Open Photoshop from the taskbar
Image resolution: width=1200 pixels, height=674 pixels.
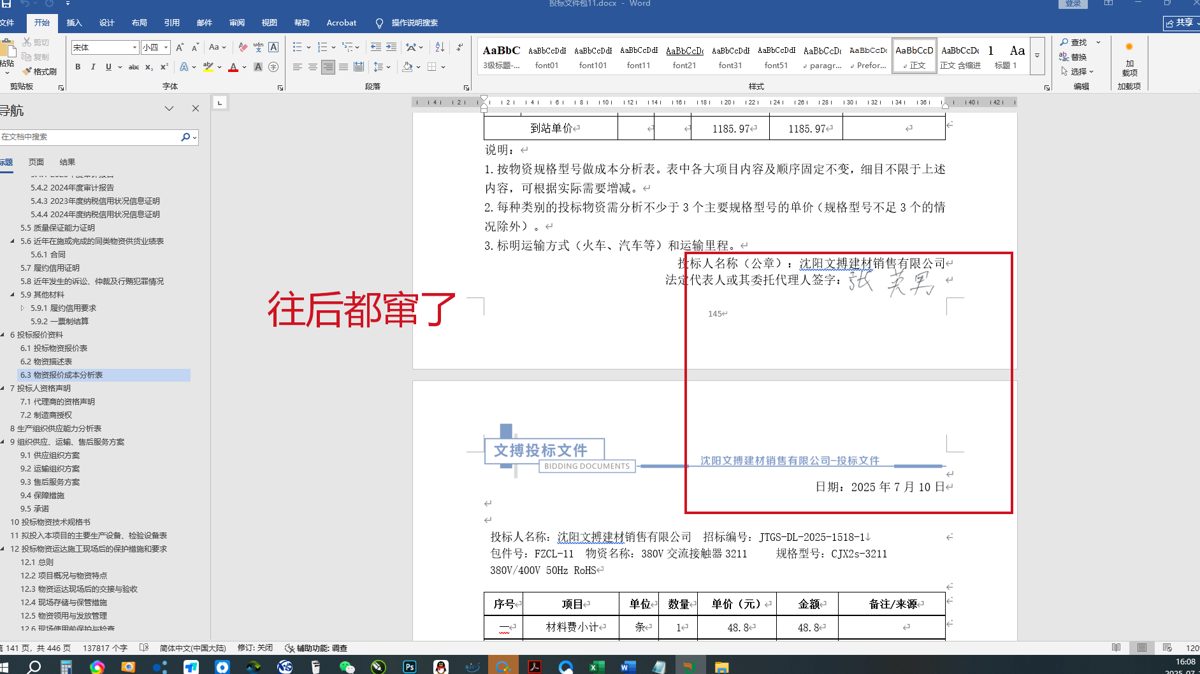[410, 666]
